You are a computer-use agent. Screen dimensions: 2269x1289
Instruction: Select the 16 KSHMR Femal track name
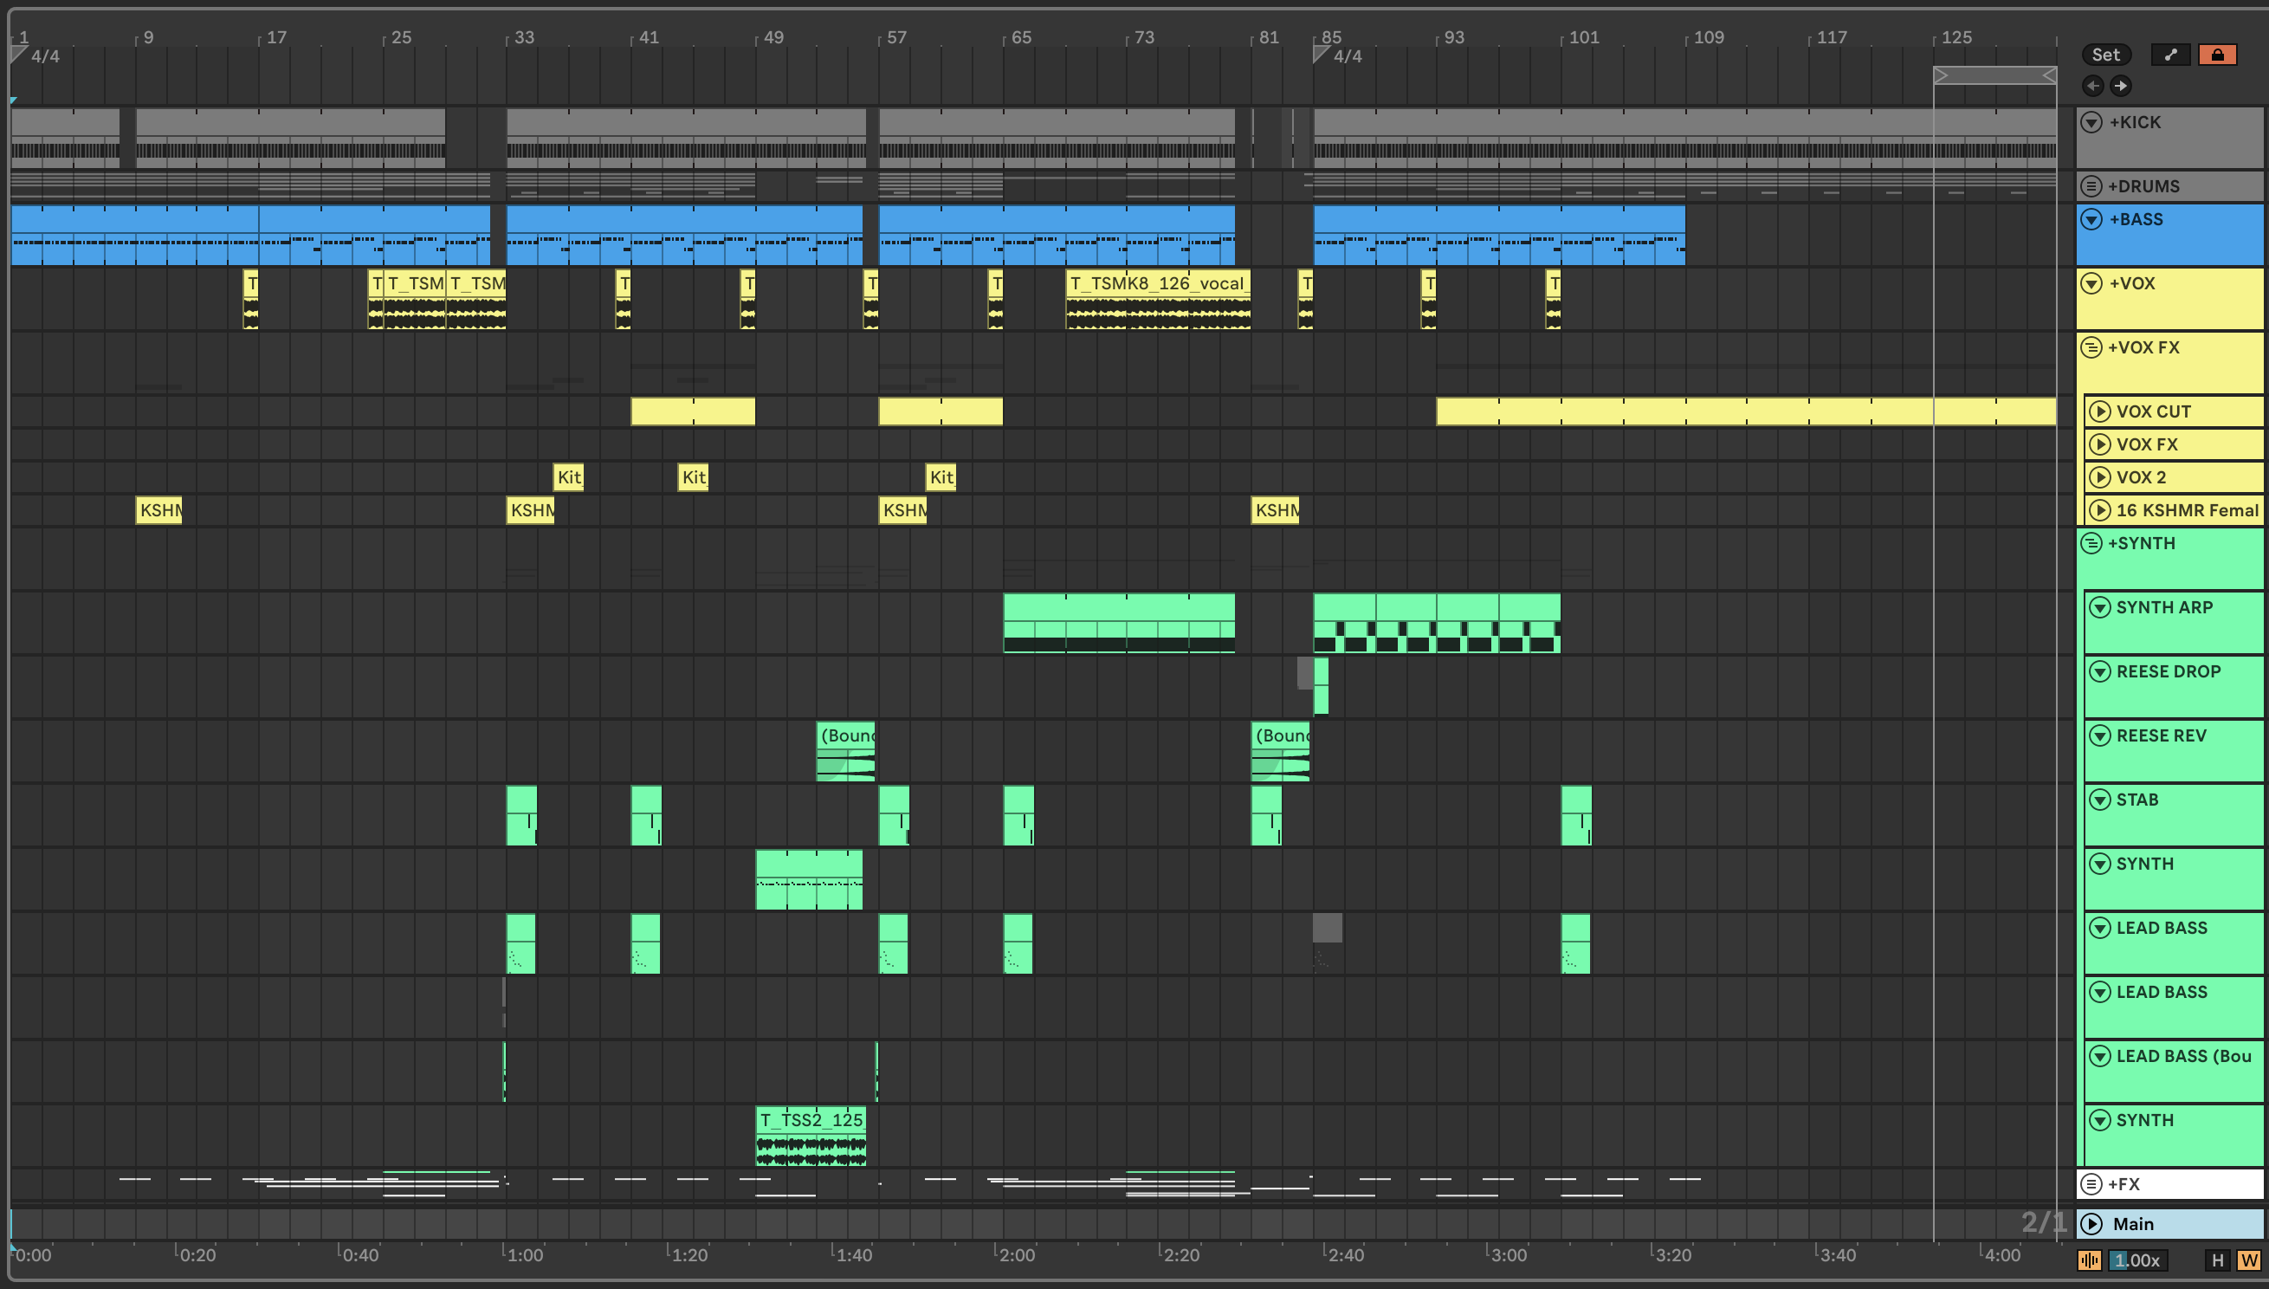click(2187, 510)
